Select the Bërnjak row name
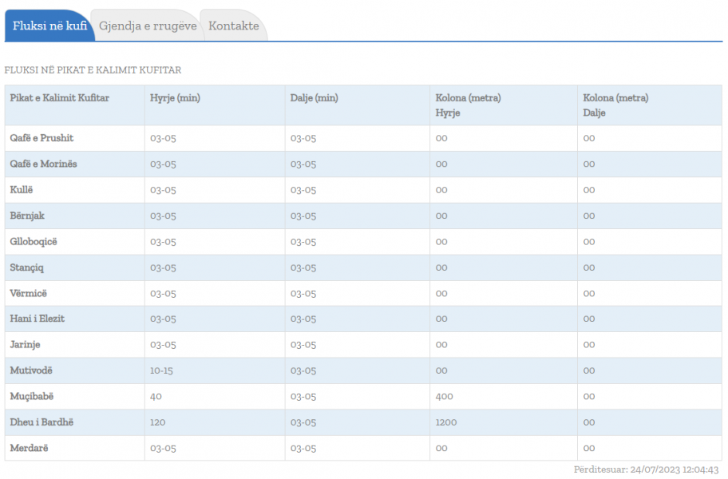 click(x=27, y=216)
